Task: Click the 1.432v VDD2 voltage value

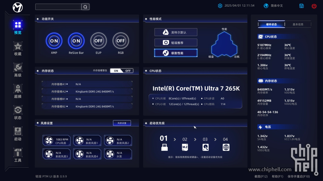Action: pyautogui.click(x=262, y=147)
